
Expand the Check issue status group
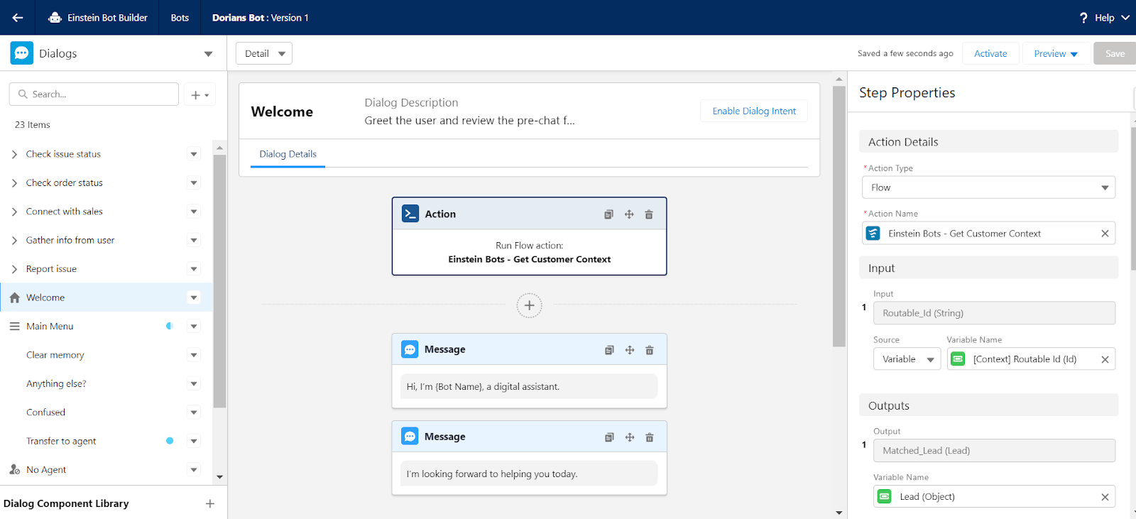[14, 154]
